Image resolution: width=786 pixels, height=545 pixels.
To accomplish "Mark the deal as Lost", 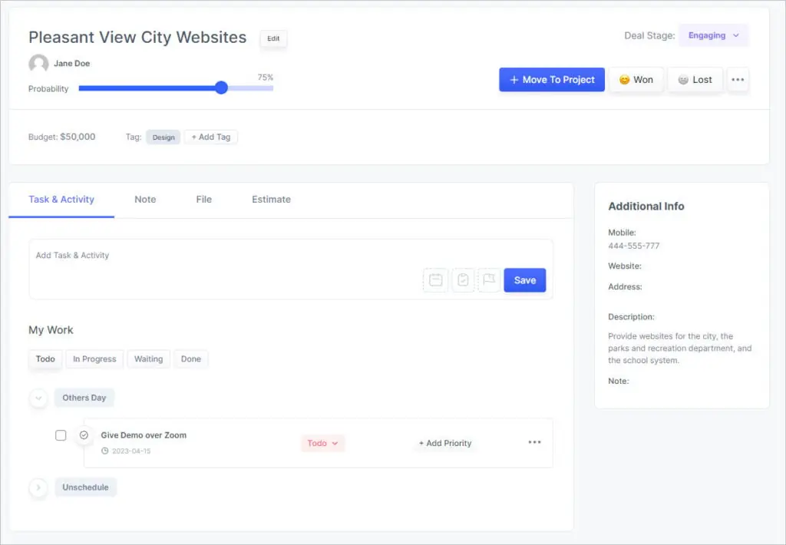I will point(695,80).
